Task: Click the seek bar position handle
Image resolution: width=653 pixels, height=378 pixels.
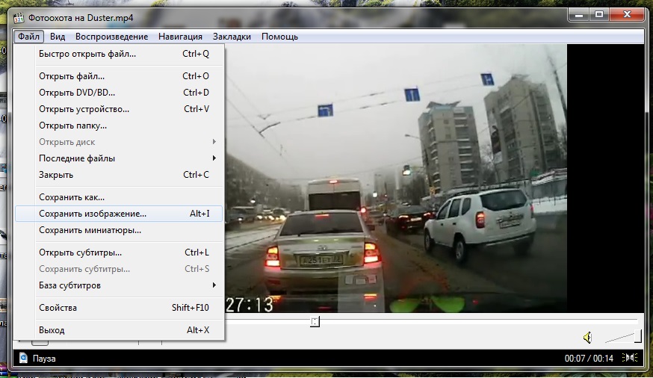Action: pos(315,321)
